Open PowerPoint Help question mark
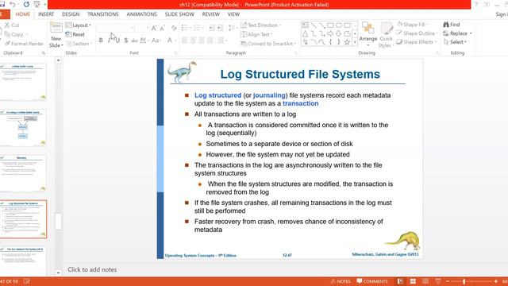Viewport: 508px width, 286px height. coord(476,4)
